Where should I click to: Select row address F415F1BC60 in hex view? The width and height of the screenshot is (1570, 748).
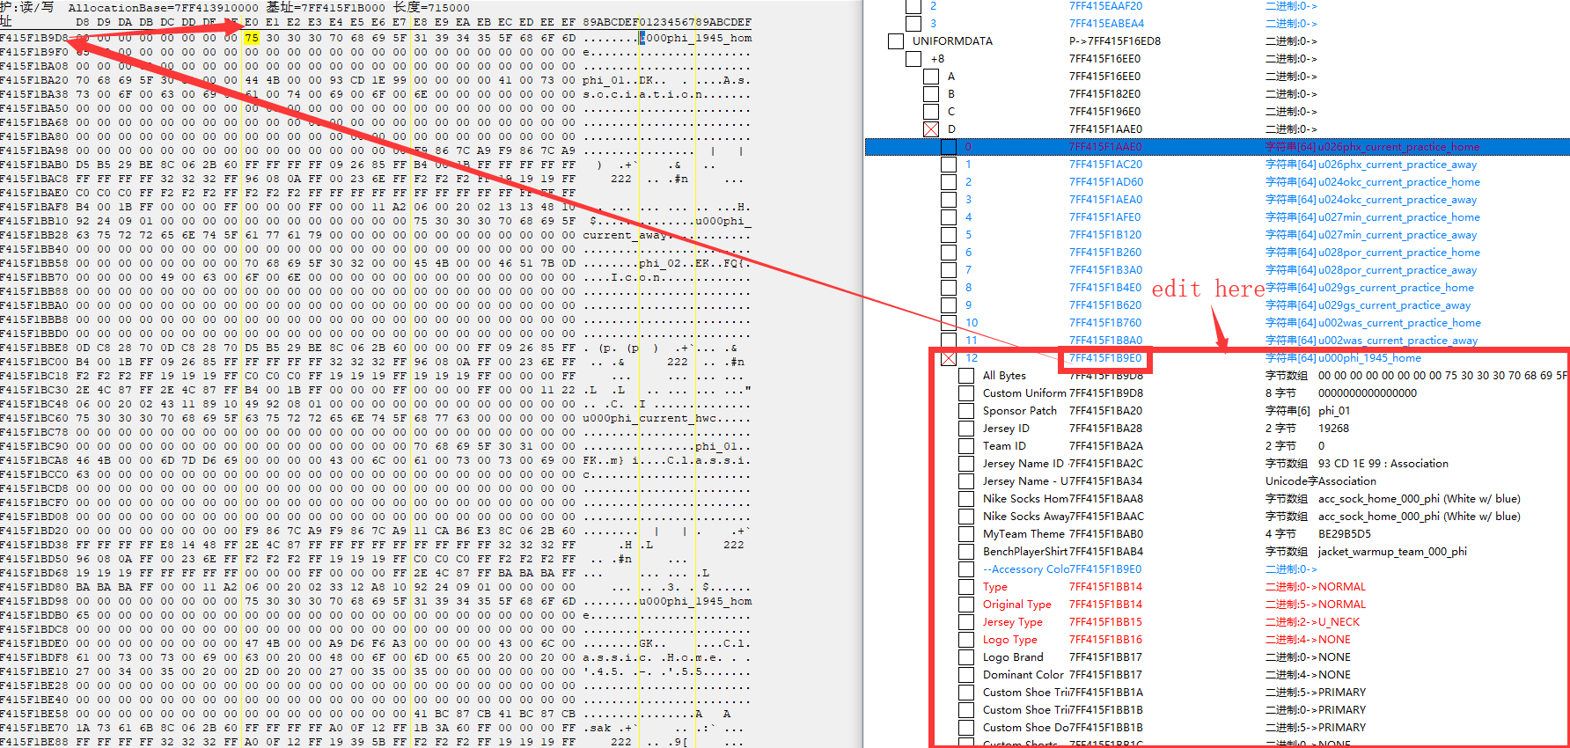pos(34,418)
